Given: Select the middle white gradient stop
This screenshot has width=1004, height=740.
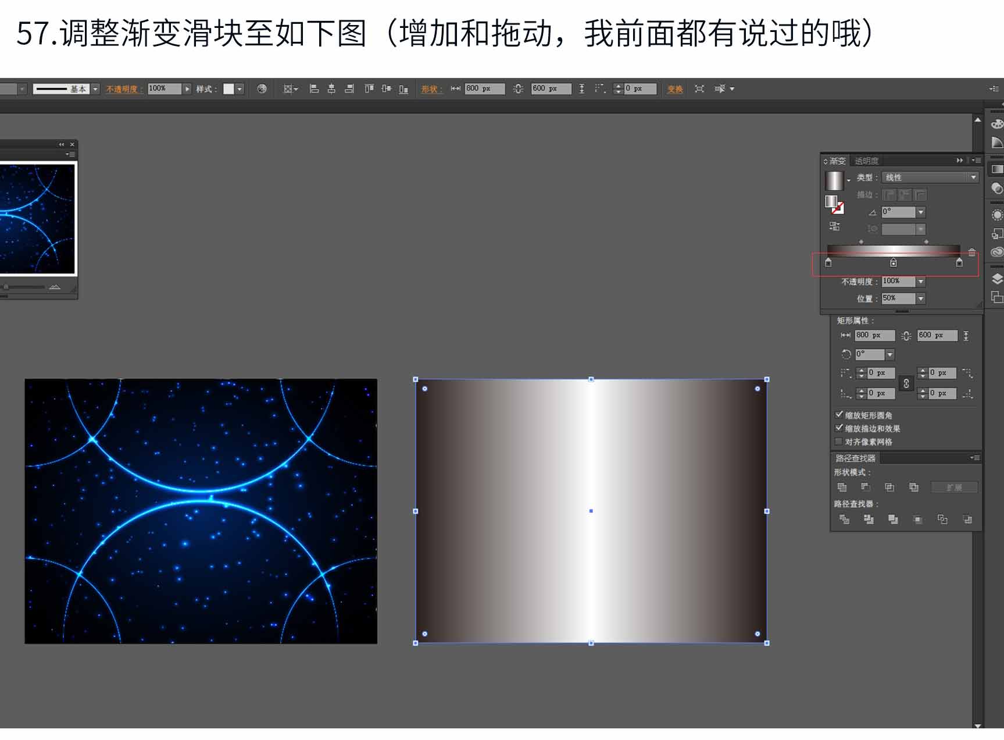Looking at the screenshot, I should coord(894,262).
